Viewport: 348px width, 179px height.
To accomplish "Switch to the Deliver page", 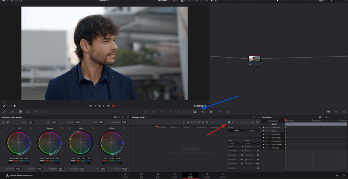I will [x=223, y=176].
